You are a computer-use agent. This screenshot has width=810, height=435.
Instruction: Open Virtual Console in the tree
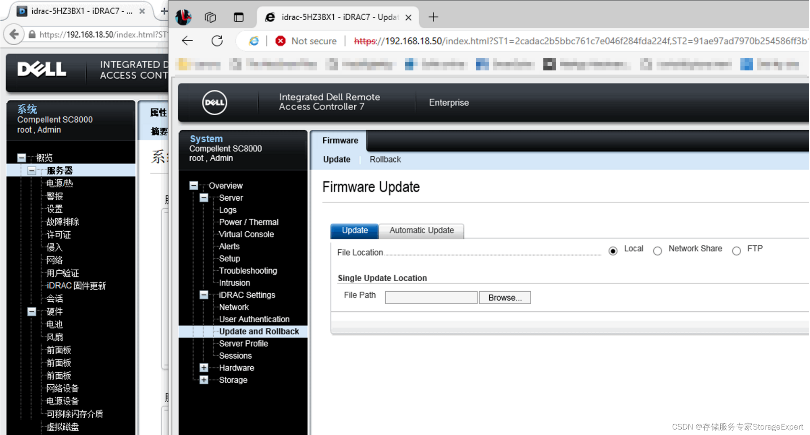[247, 234]
